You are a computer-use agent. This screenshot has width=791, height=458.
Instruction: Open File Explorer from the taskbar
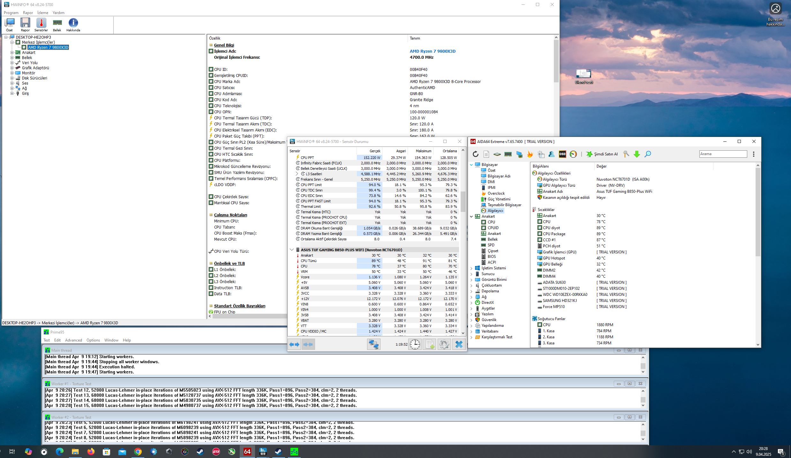(75, 452)
